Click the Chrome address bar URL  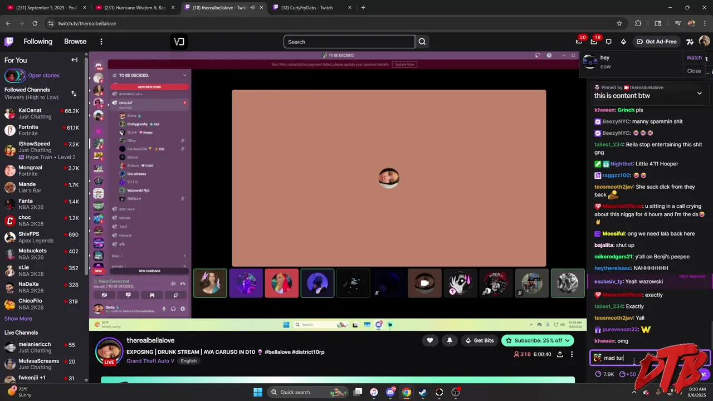tap(87, 23)
